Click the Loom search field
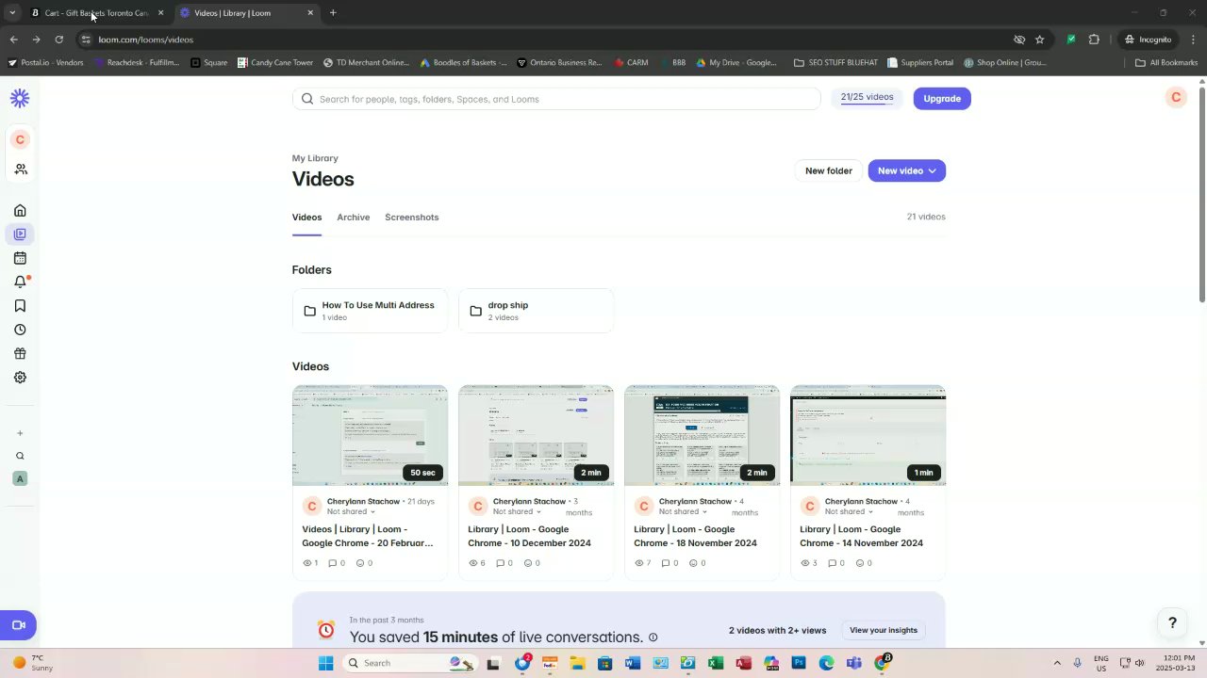1207x678 pixels. (556, 99)
